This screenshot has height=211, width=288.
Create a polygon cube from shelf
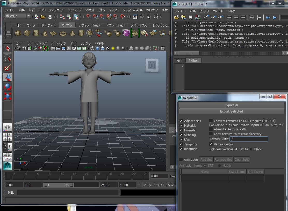pyautogui.click(x=27, y=33)
